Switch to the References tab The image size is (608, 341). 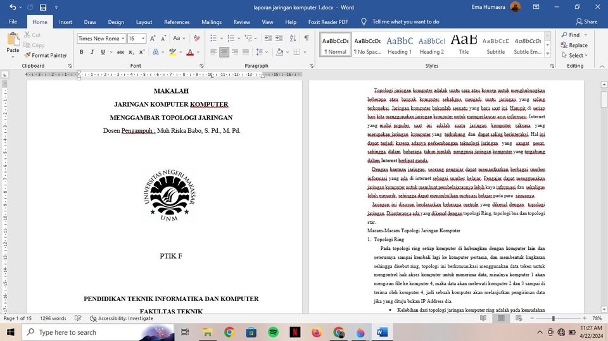click(177, 22)
